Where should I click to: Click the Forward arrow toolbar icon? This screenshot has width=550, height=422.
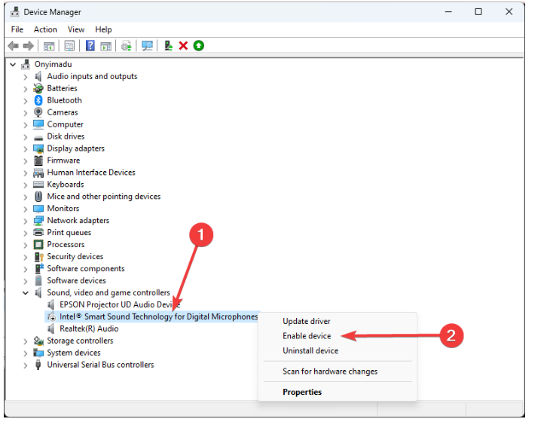coord(28,46)
